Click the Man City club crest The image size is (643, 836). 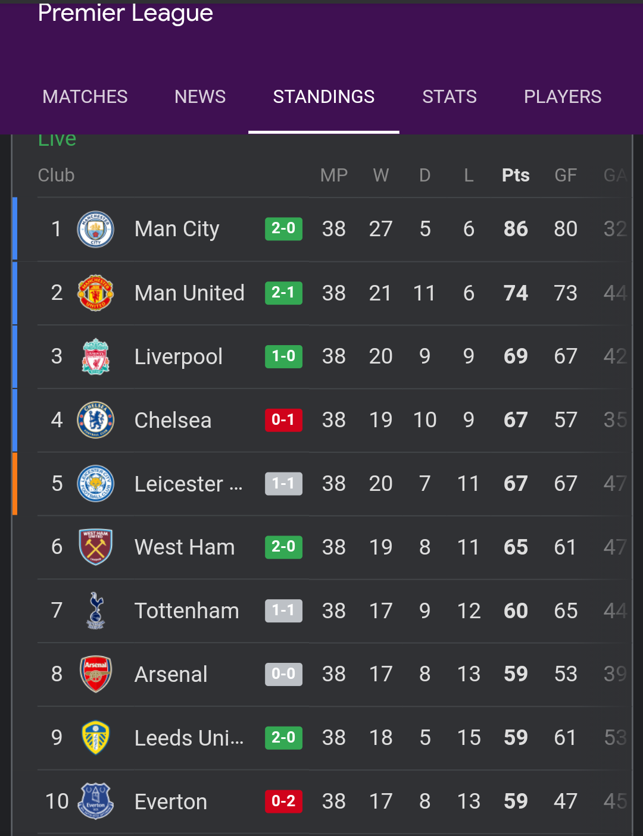(x=95, y=229)
